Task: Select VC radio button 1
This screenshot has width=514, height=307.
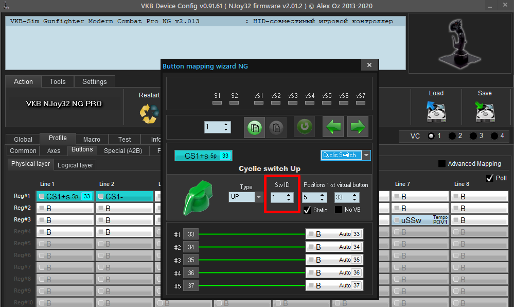Action: coord(431,136)
